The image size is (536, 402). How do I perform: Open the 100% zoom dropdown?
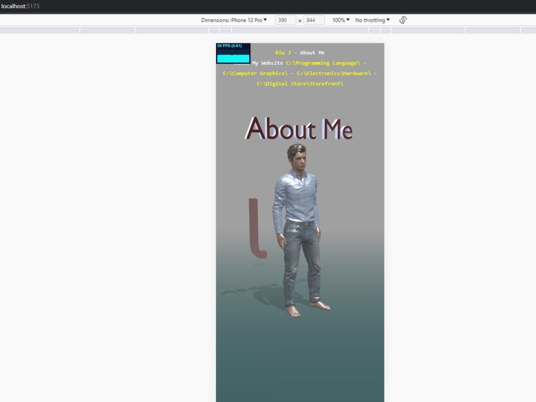click(341, 20)
